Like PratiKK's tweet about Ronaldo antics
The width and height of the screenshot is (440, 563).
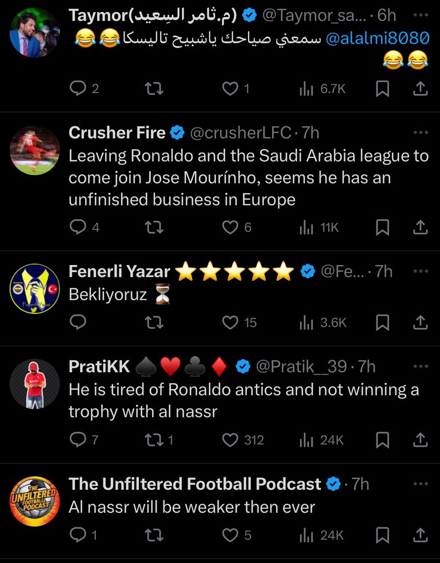click(x=230, y=440)
